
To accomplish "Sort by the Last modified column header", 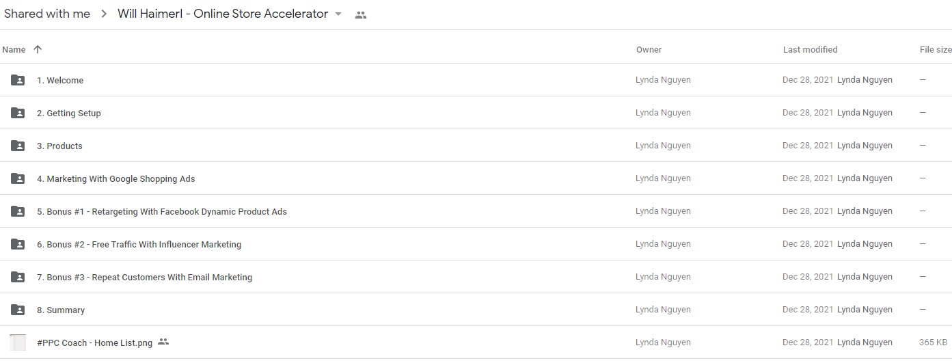I will tap(810, 49).
